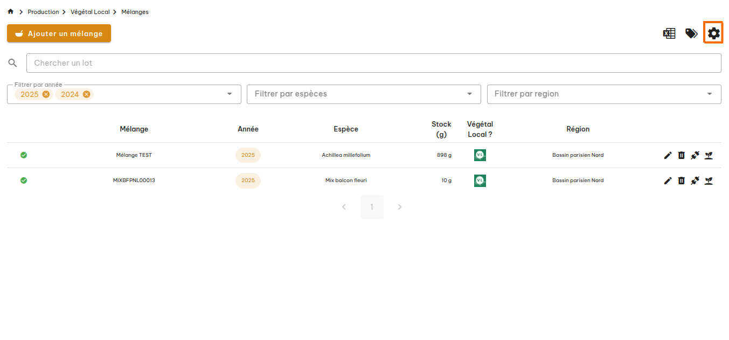Click the Végétal Local badge for Mélange TEST
The height and width of the screenshot is (340, 729).
point(480,155)
